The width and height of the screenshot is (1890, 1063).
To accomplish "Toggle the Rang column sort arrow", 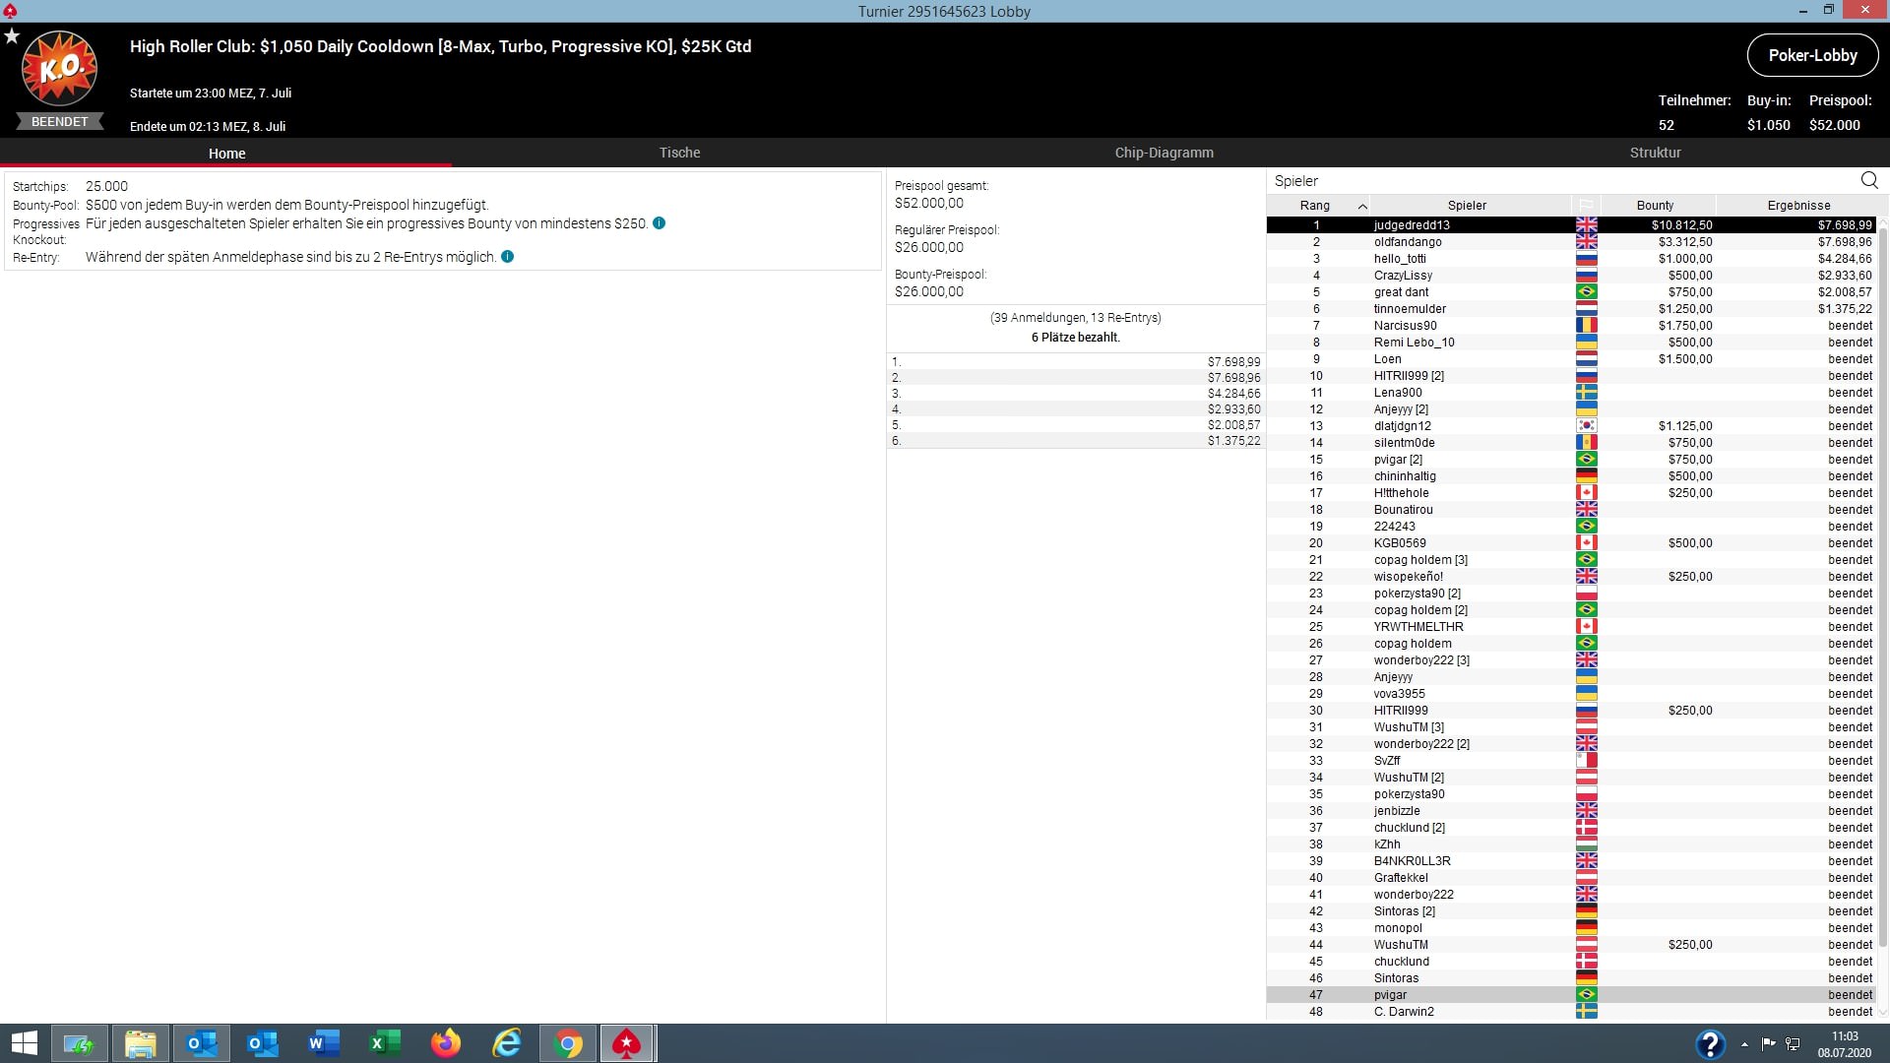I will click(1361, 206).
